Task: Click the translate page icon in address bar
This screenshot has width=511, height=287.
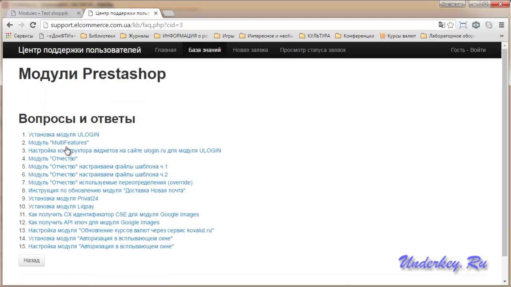Action: [442, 25]
